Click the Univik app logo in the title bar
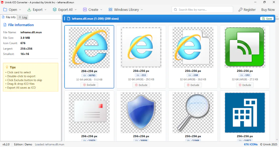This screenshot has width=279, height=147. tap(2, 2)
